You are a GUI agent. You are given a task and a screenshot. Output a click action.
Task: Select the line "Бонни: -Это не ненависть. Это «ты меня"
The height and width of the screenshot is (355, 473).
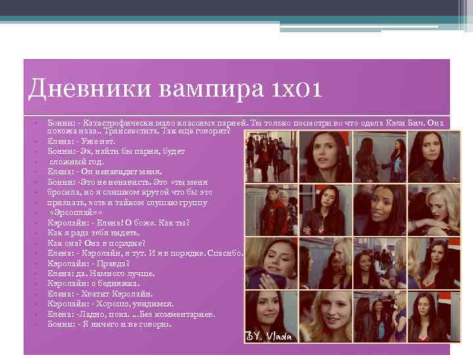click(x=127, y=182)
